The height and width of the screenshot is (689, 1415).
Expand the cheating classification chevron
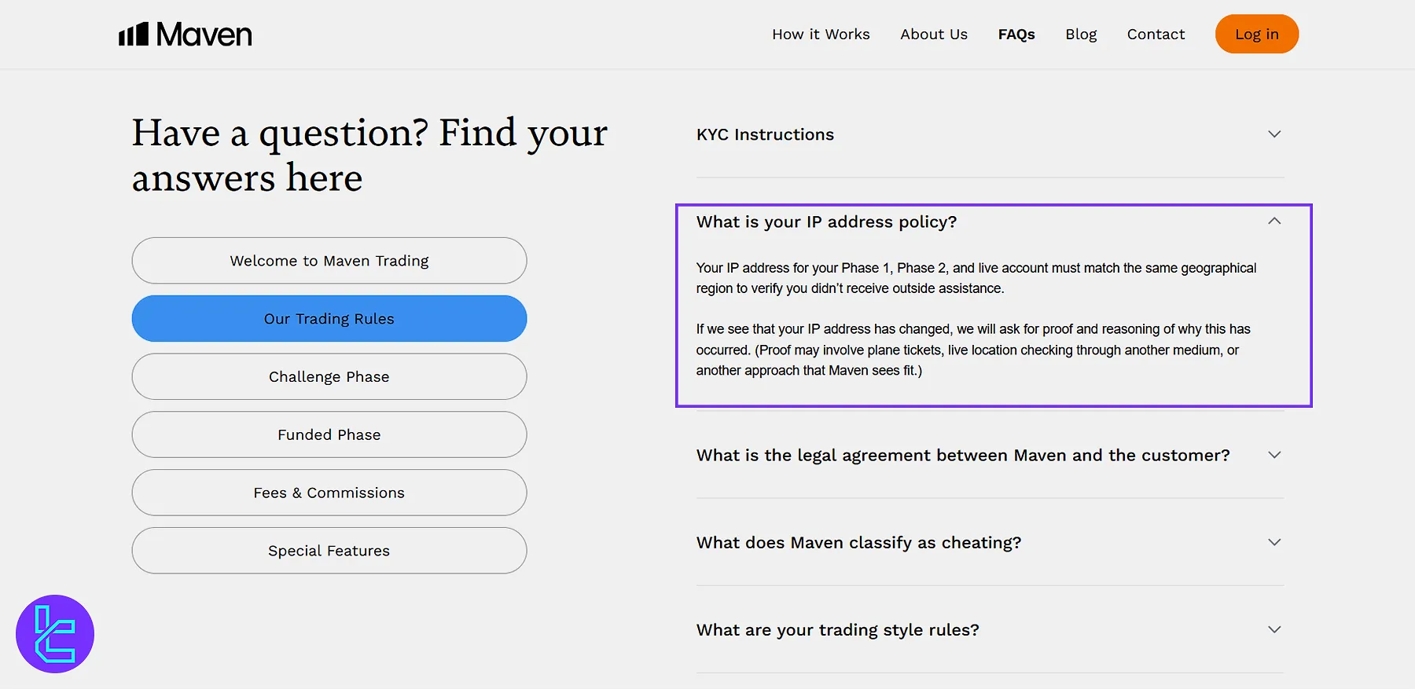coord(1274,542)
